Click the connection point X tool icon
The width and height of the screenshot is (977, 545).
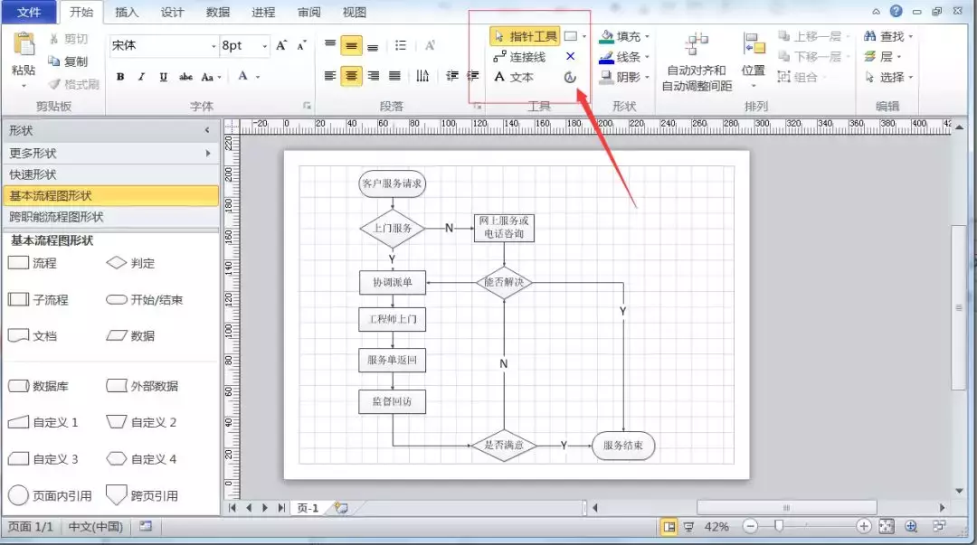570,56
